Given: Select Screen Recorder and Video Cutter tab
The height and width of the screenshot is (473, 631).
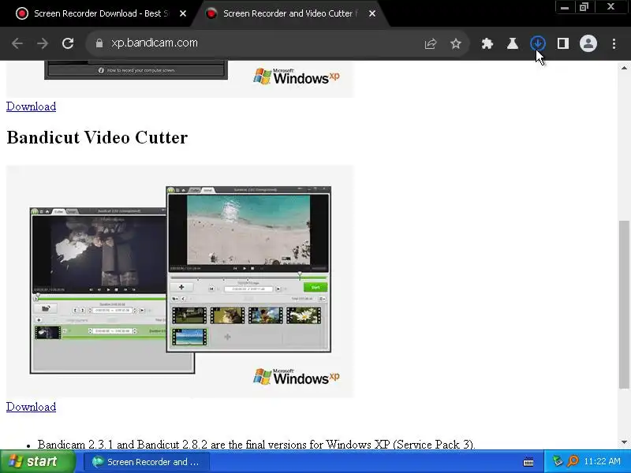Looking at the screenshot, I should [288, 13].
